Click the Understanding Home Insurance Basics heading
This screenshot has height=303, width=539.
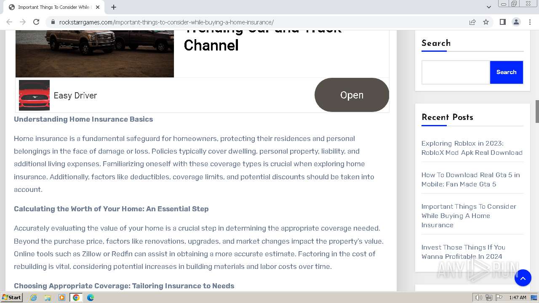click(83, 119)
